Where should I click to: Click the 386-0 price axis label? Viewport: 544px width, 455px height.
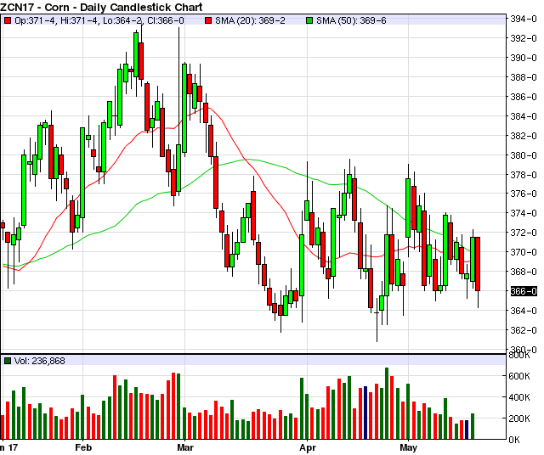(524, 97)
